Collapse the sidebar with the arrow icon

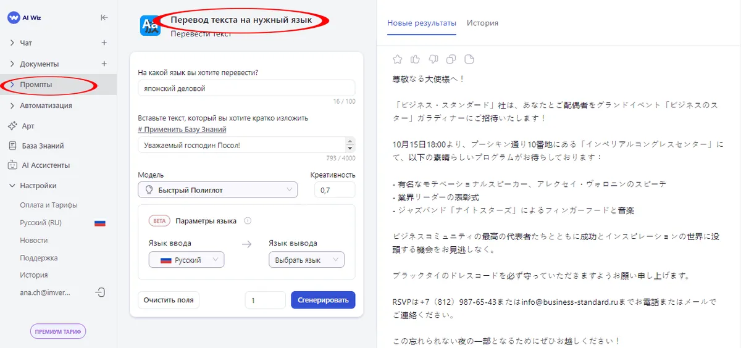(104, 18)
